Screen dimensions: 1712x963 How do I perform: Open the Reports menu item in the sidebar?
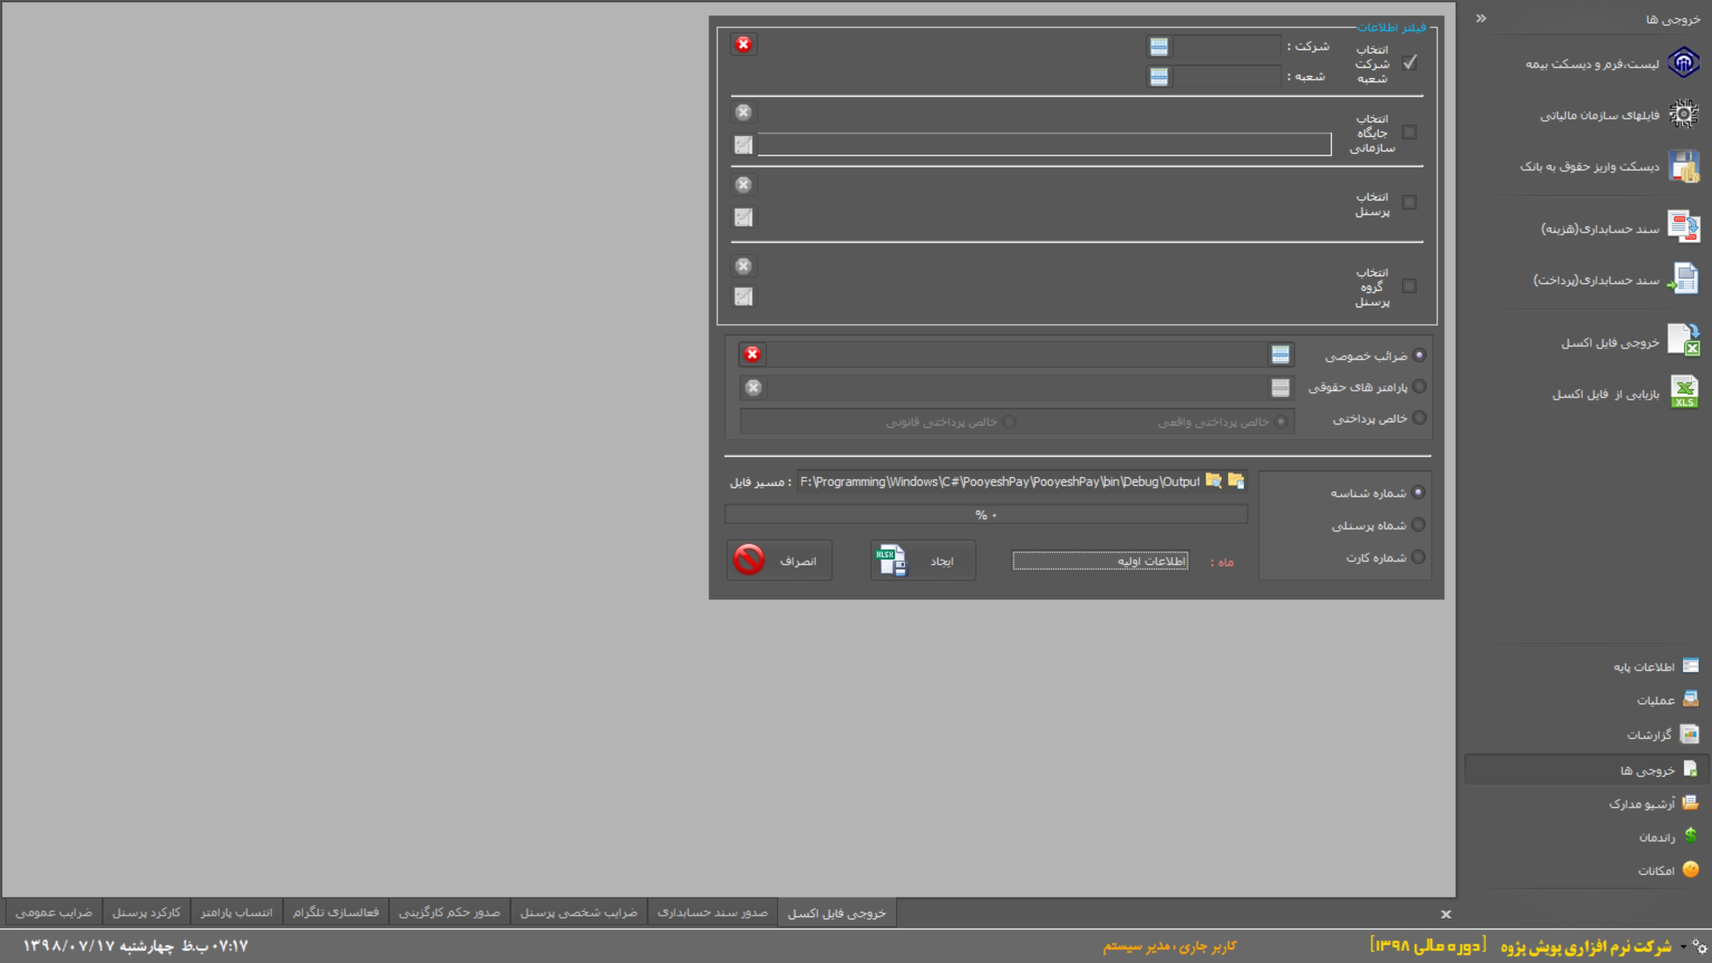[x=1655, y=734]
